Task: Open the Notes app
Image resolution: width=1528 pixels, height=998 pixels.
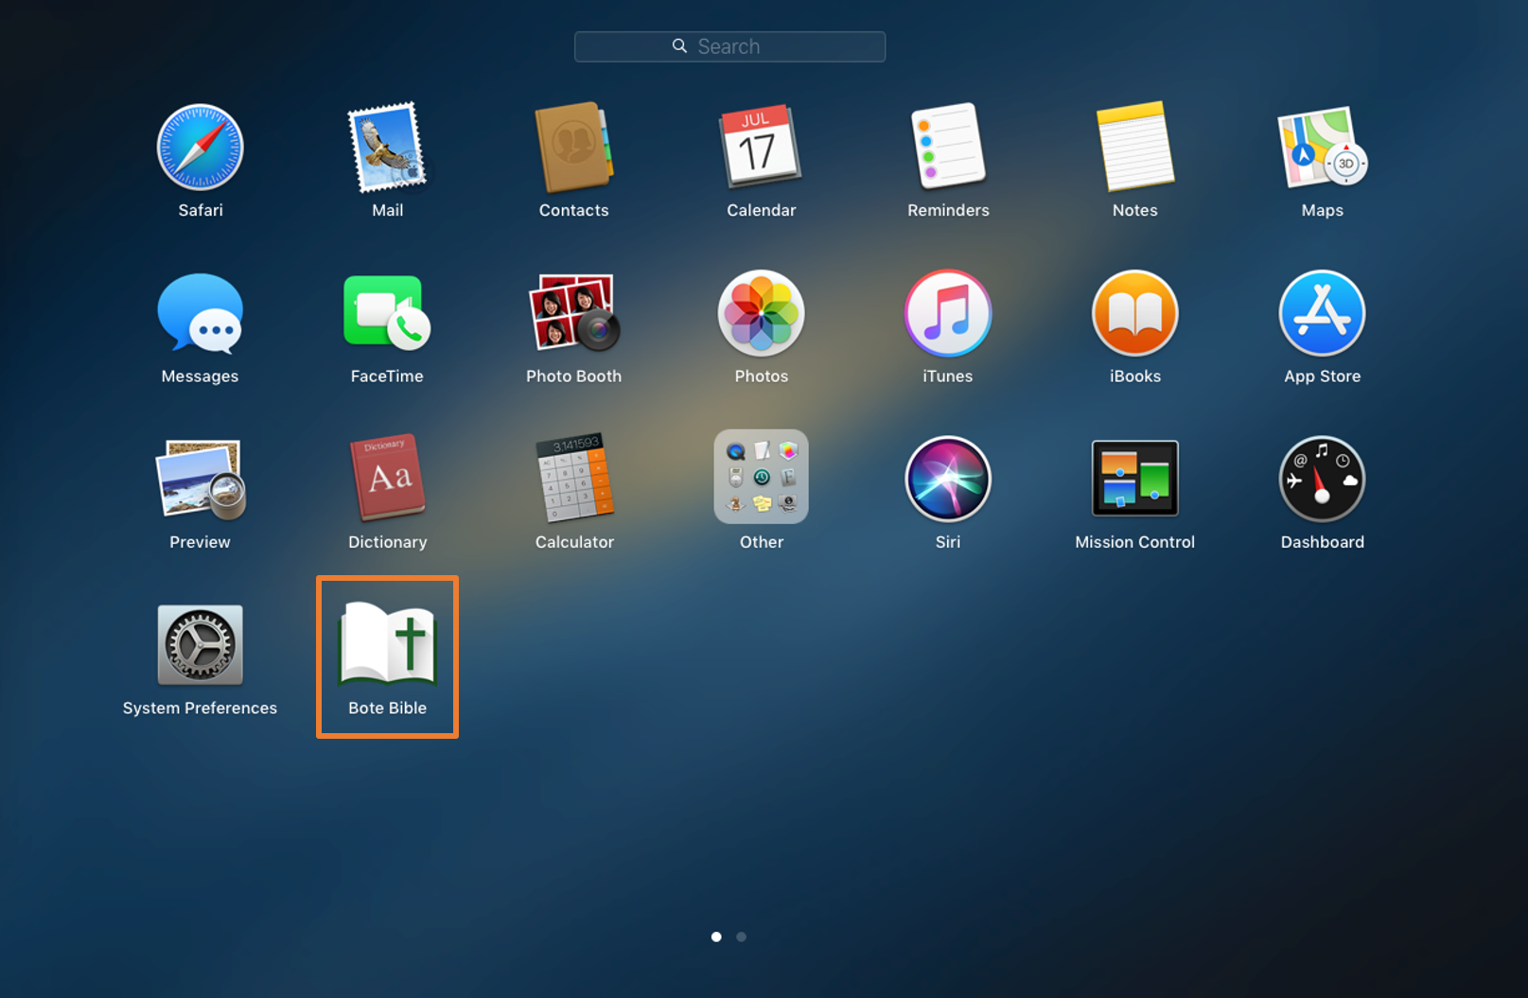Action: [x=1134, y=148]
